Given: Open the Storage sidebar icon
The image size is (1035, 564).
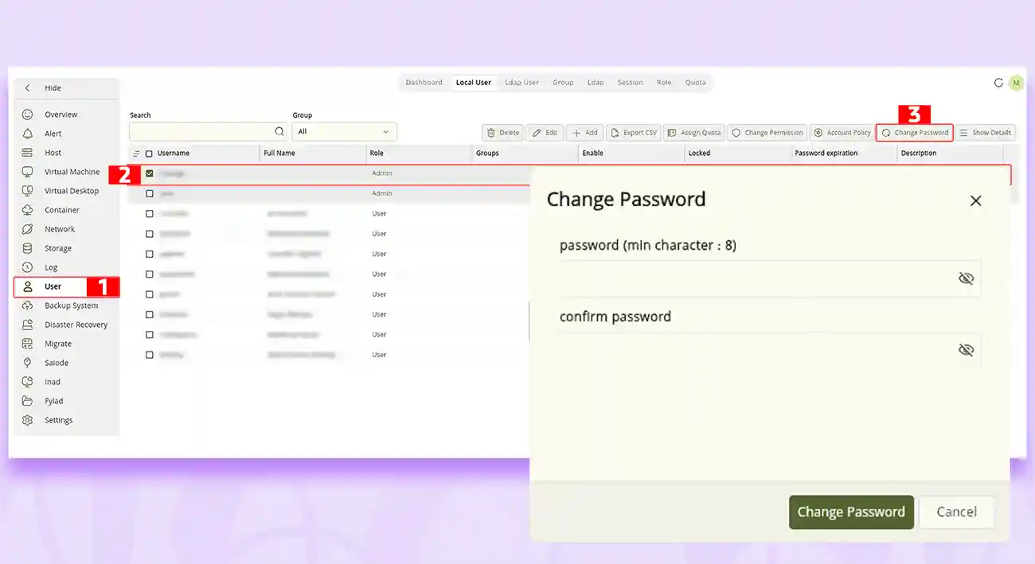Looking at the screenshot, I should 28,248.
